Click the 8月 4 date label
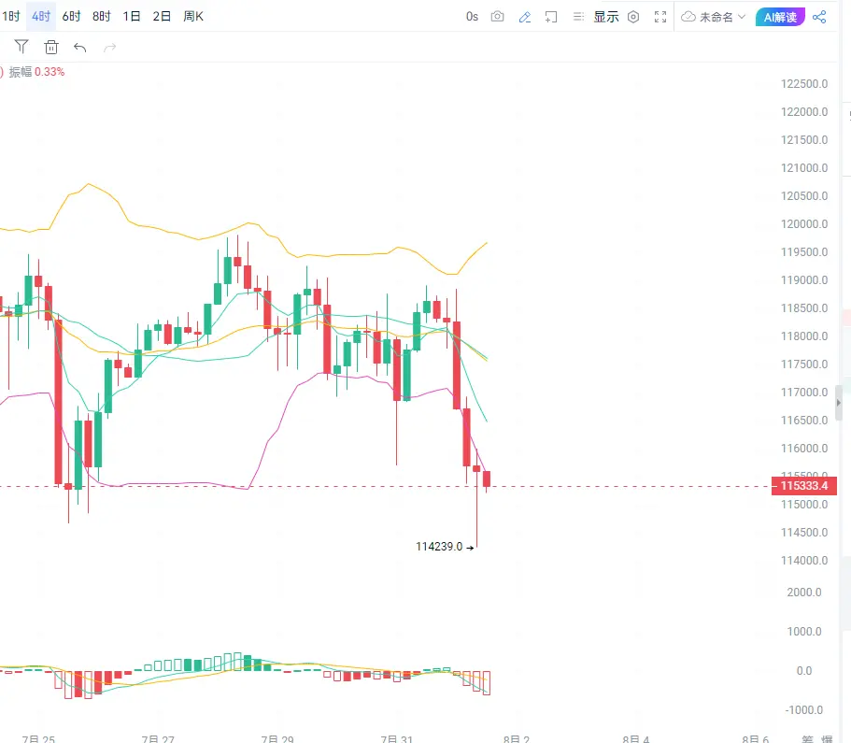 (635, 738)
